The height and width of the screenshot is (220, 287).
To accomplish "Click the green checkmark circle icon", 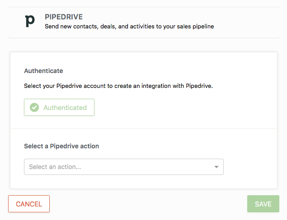I will 34,108.
